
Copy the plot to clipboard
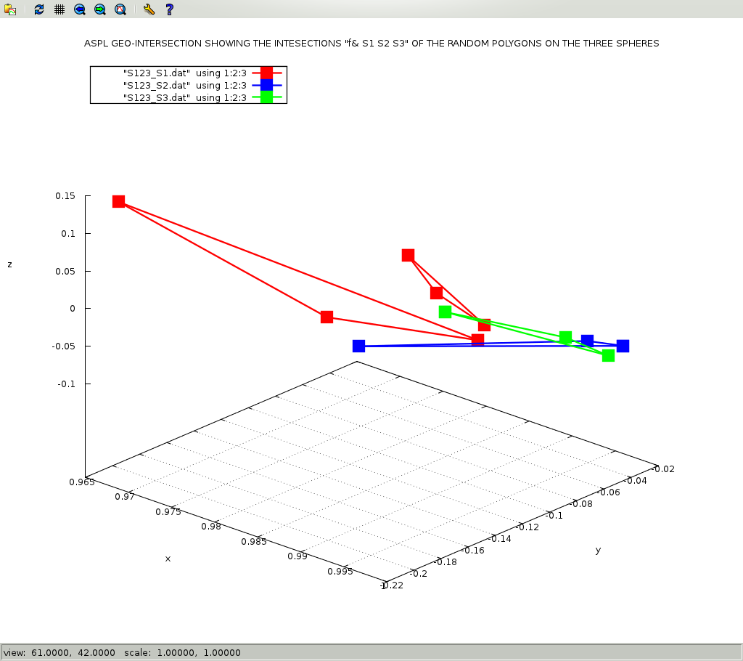pos(10,9)
